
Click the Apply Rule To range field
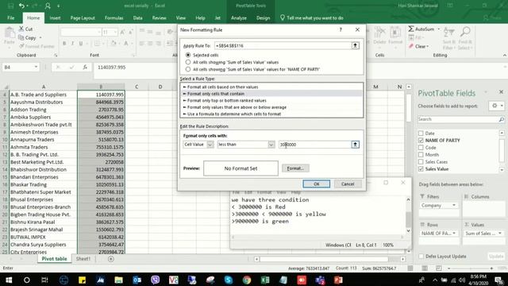coord(283,46)
